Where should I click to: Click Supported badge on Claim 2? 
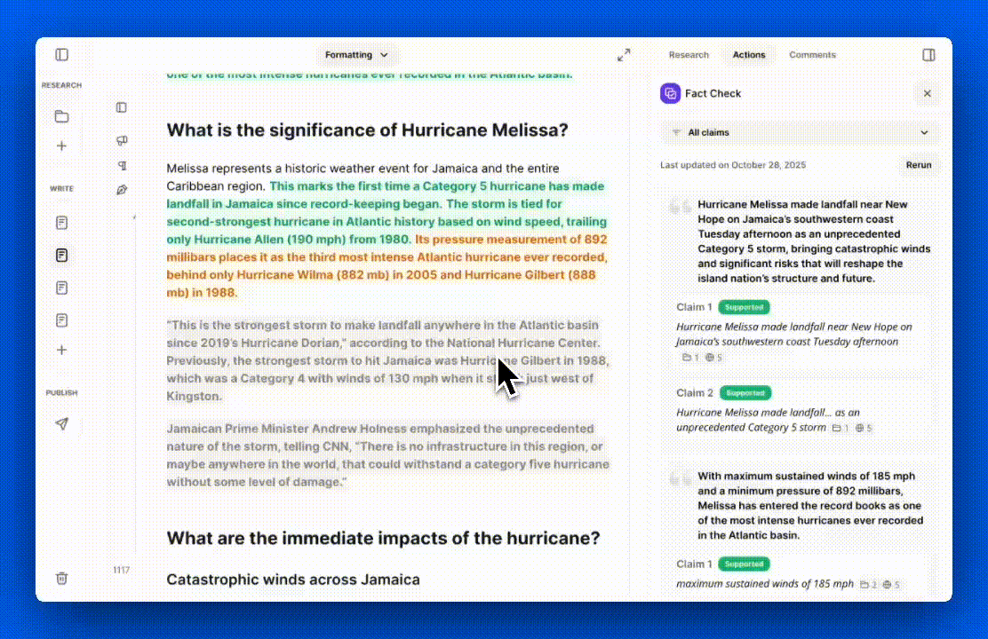(745, 393)
